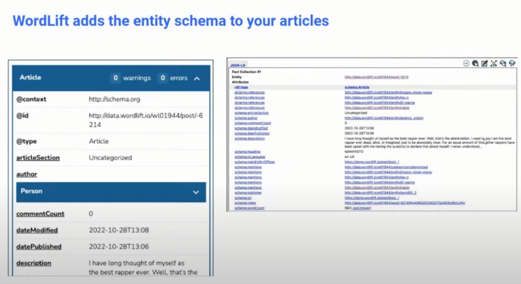
Task: Open the schema:inLanguage attribute link
Action: [x=250, y=157]
